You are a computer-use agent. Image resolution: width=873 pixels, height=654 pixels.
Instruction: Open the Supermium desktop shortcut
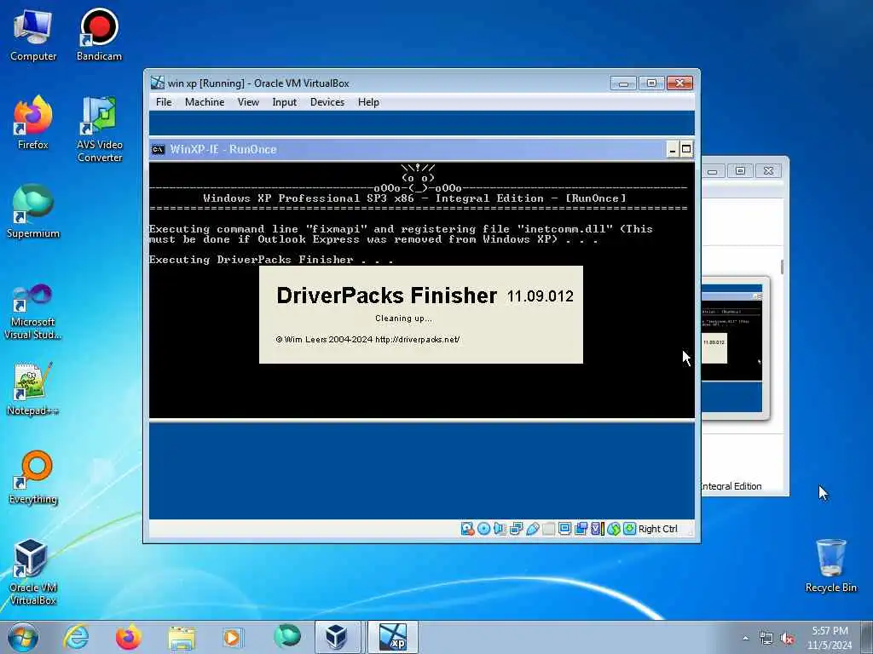[x=33, y=211]
